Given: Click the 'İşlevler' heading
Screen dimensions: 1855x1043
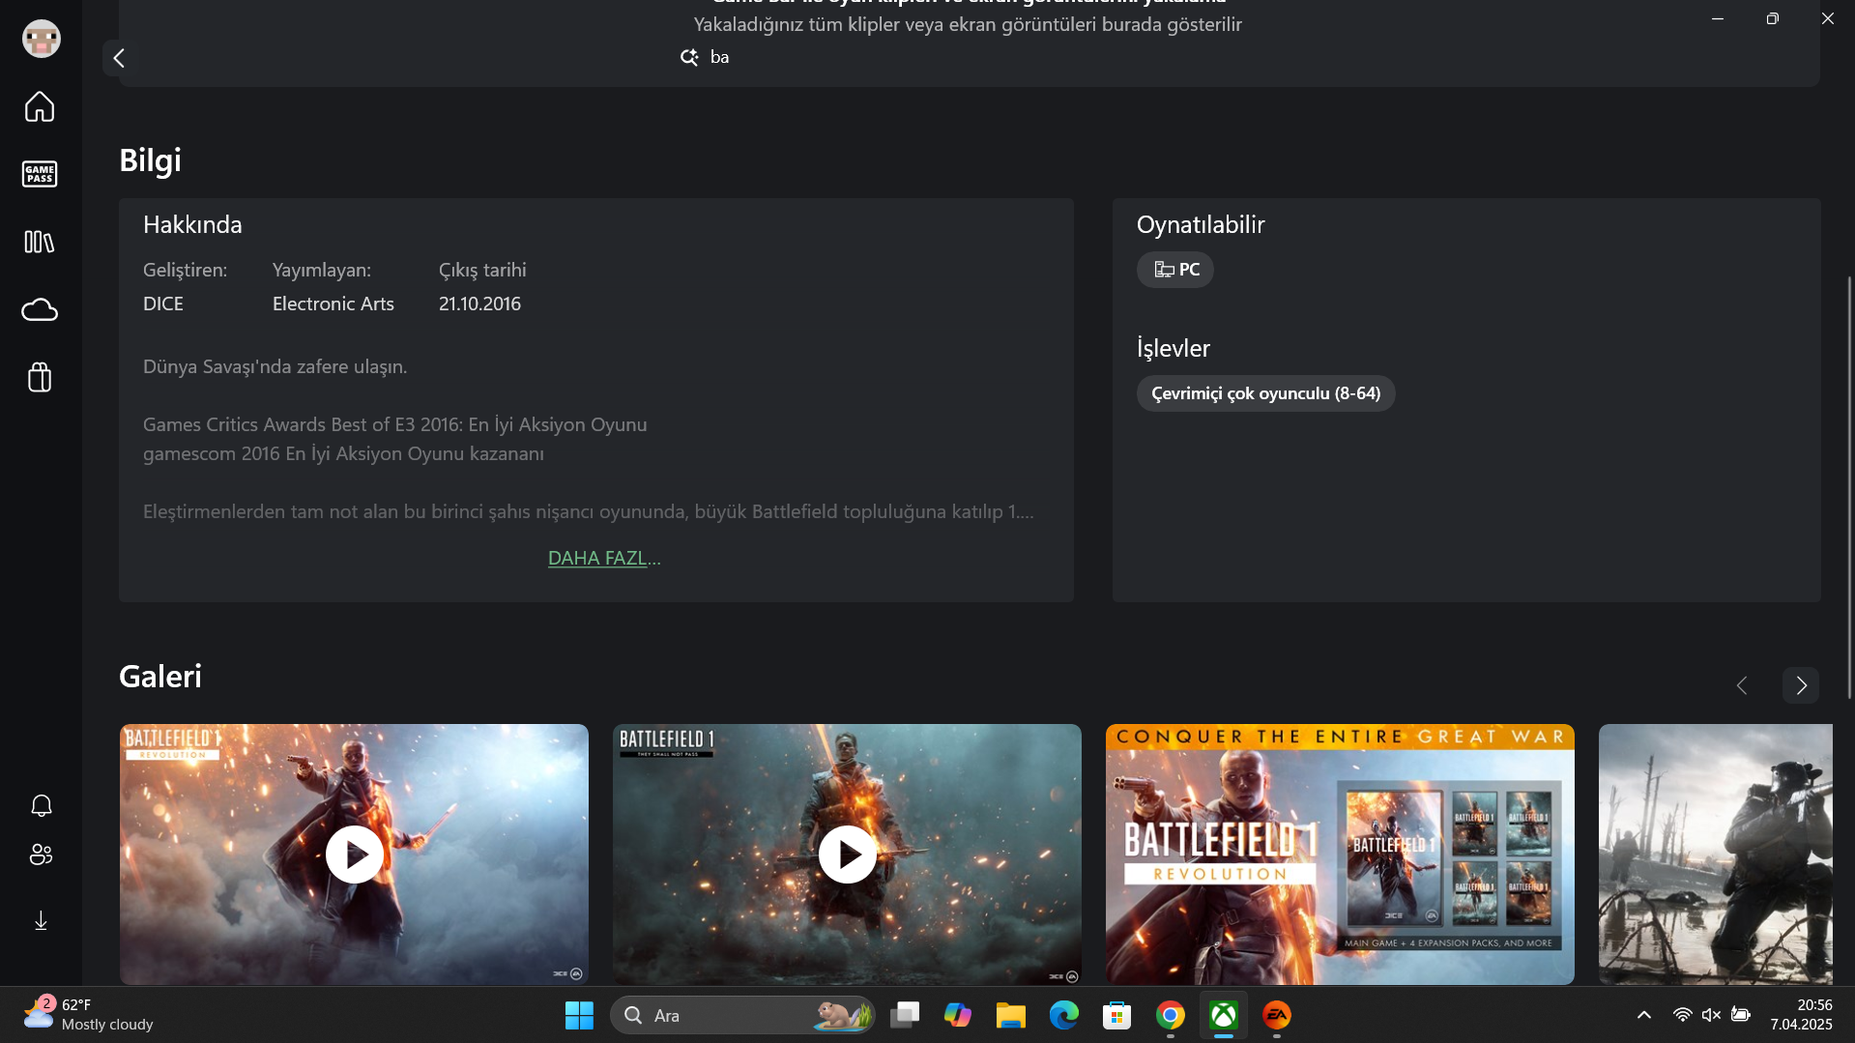Looking at the screenshot, I should point(1174,348).
